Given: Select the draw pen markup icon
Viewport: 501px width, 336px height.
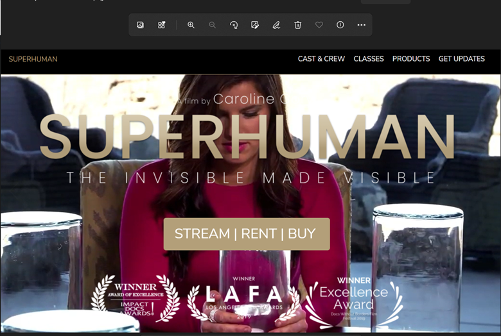Looking at the screenshot, I should (x=276, y=25).
